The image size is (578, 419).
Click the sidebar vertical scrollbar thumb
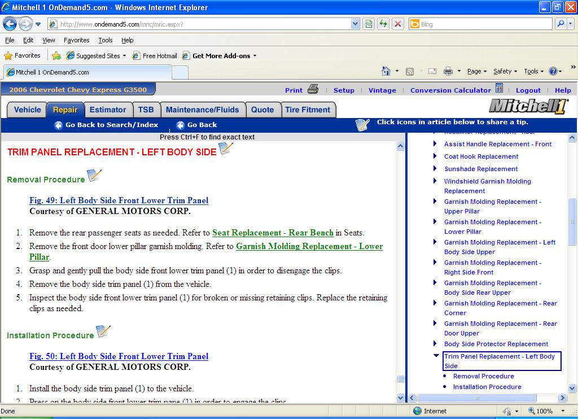pos(572,221)
